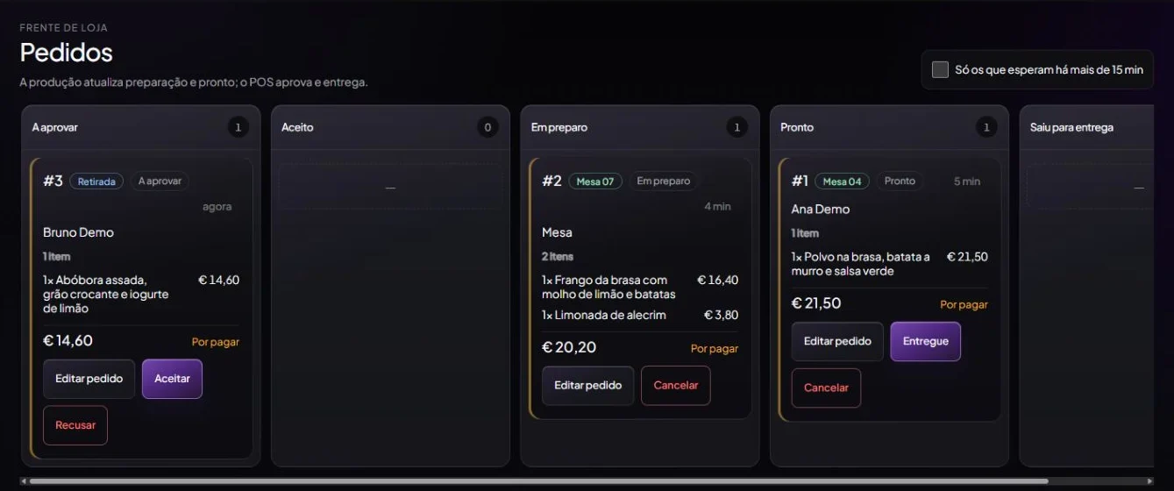Click the Em preparo column count badge
This screenshot has height=491, width=1174.
tap(736, 127)
